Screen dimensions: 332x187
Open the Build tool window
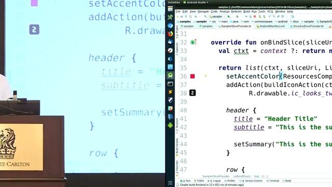point(287,181)
